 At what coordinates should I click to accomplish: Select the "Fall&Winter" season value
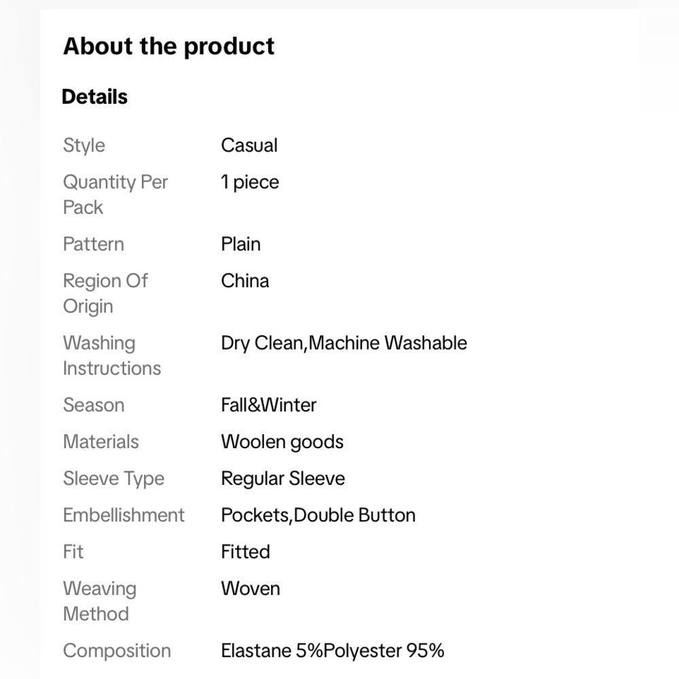pos(268,405)
